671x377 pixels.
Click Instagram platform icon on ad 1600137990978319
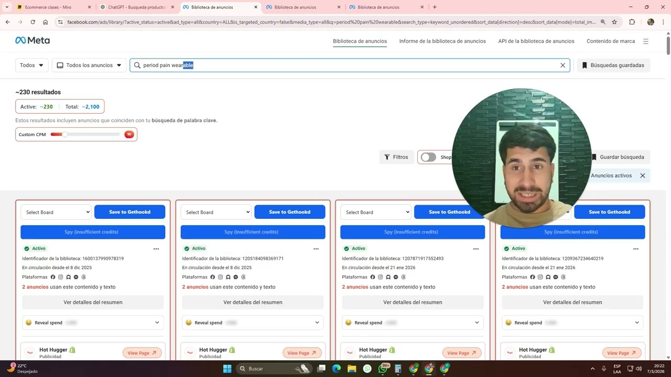click(x=60, y=277)
